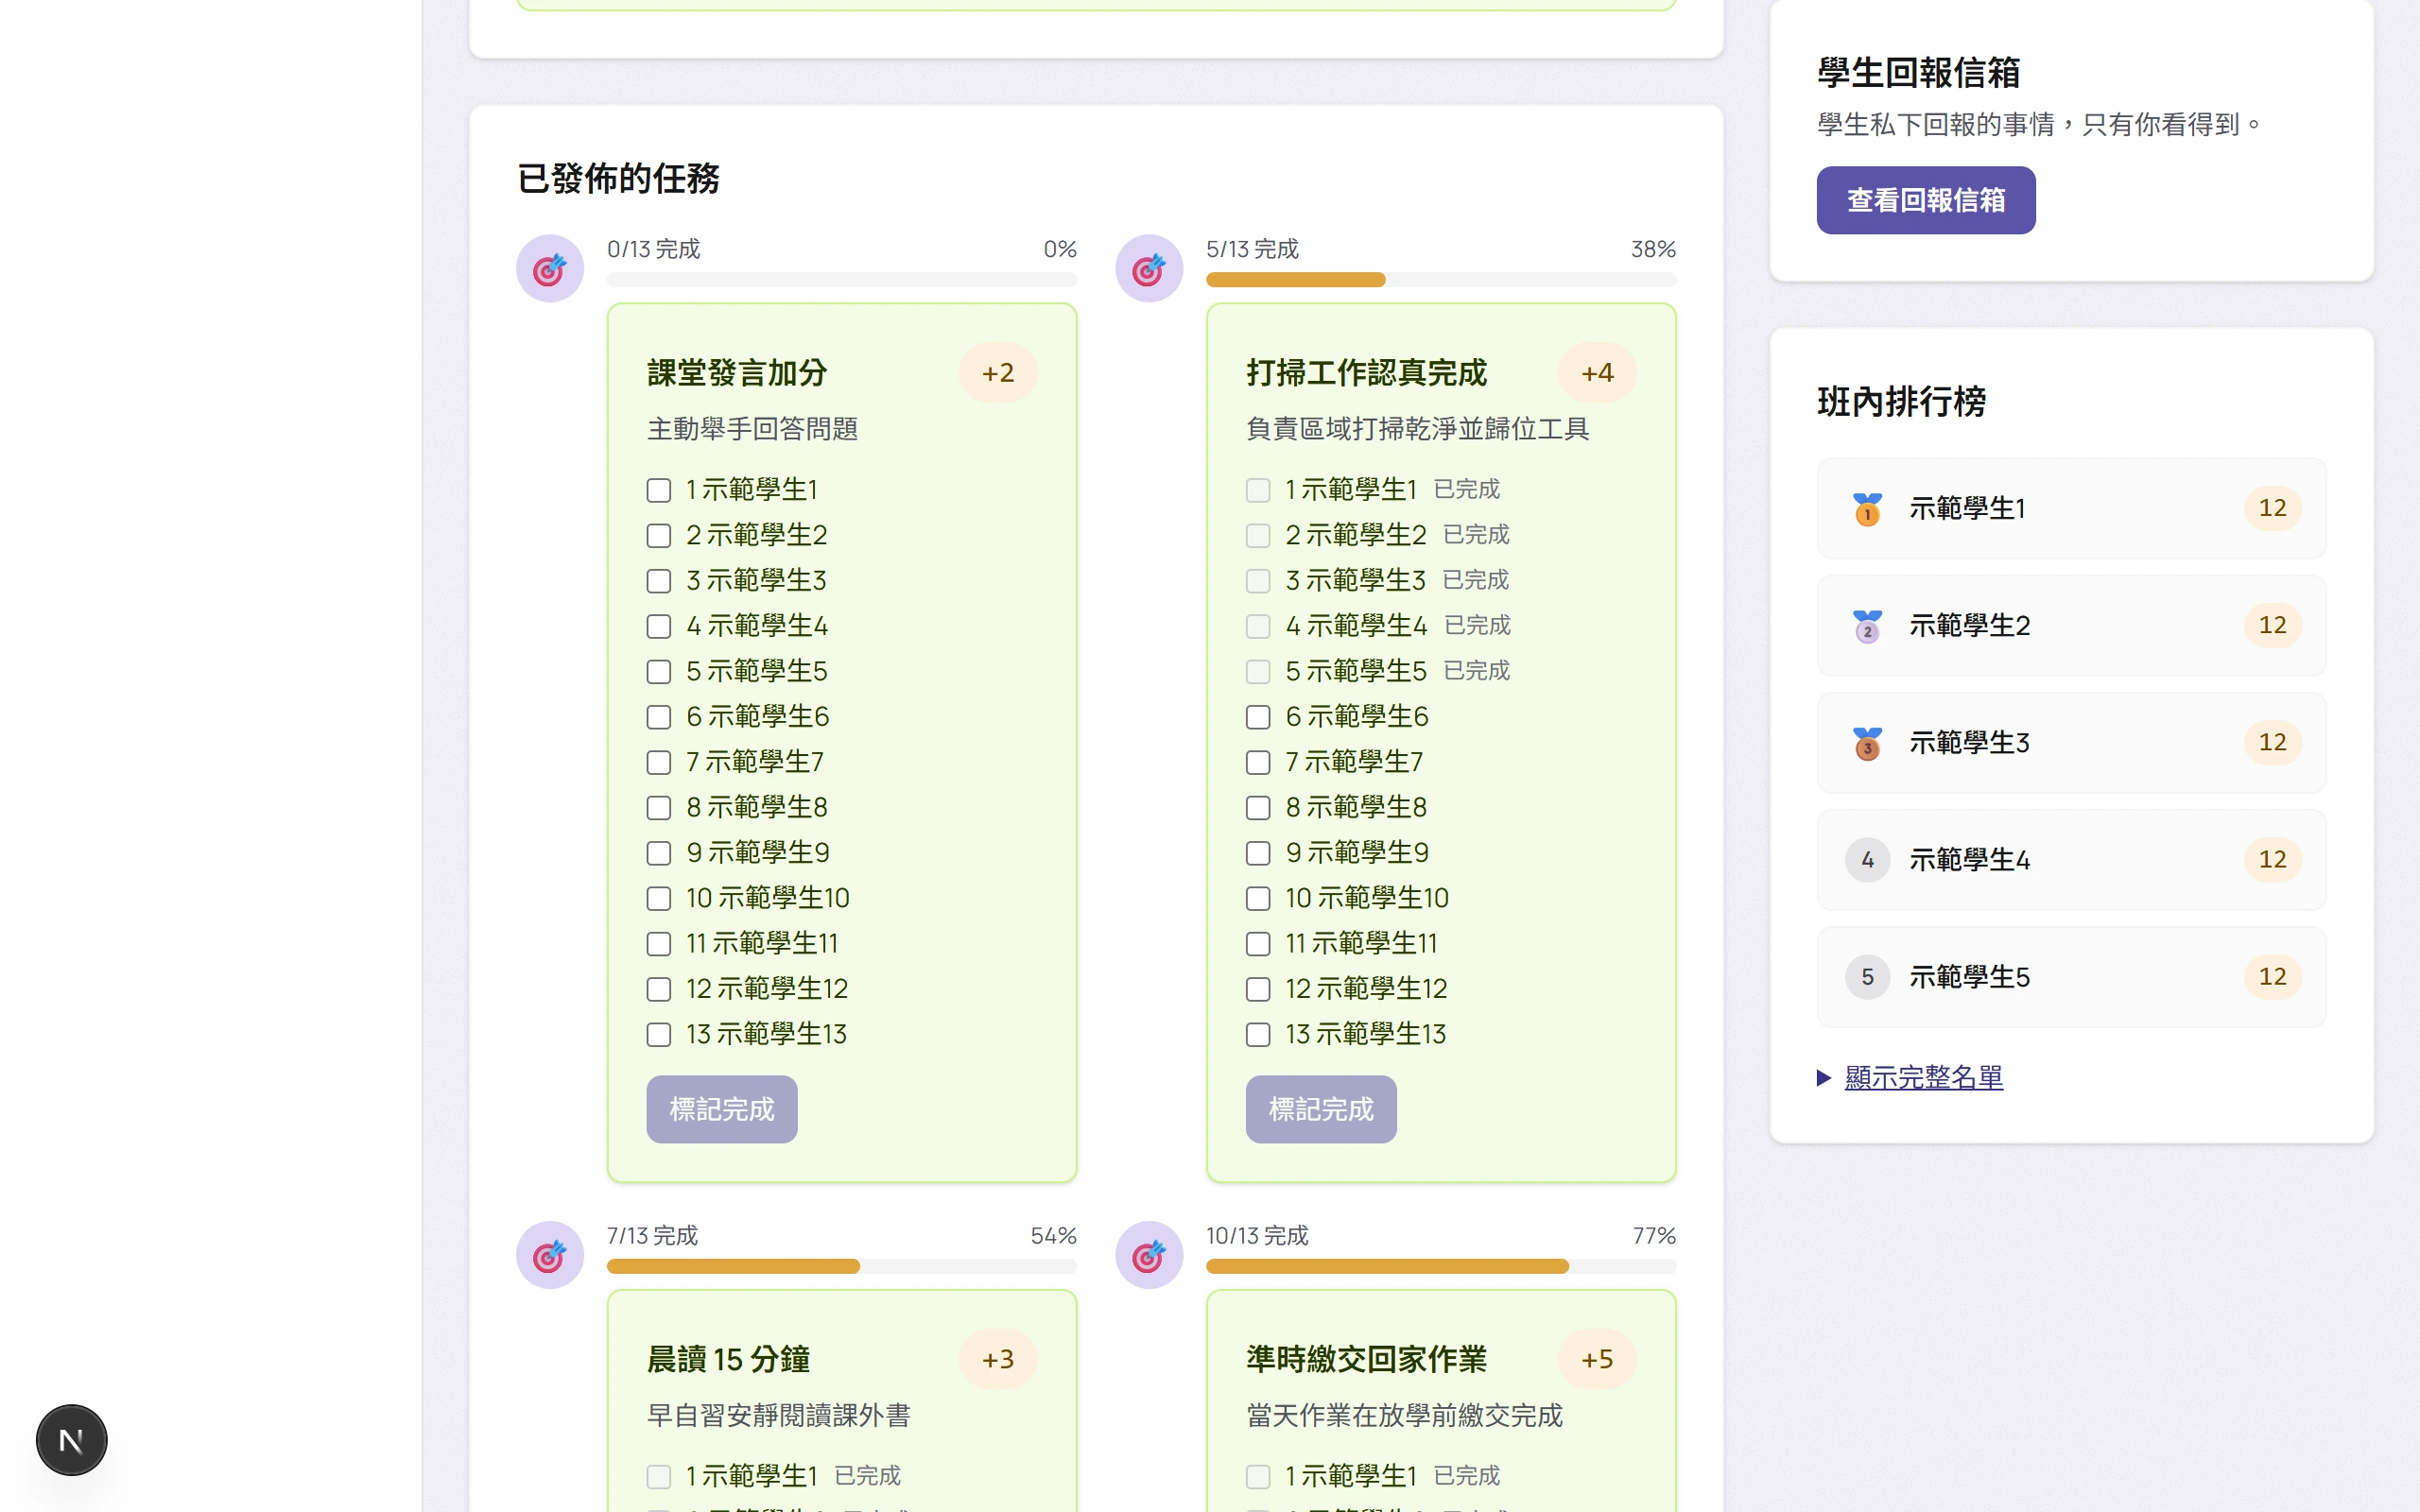Click the 10/13 完成 progress bar
2420x1512 pixels.
pyautogui.click(x=1440, y=1266)
